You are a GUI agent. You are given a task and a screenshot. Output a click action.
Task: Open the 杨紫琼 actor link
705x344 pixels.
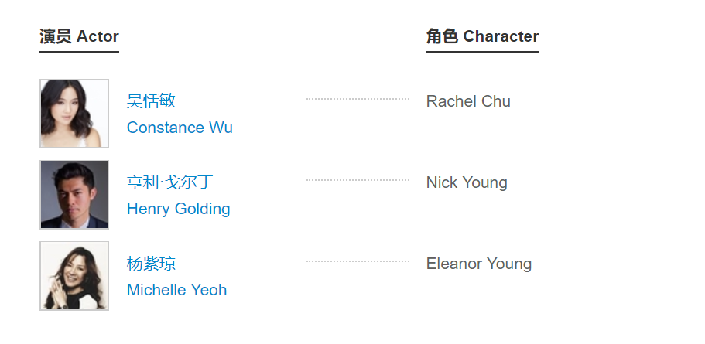click(x=152, y=264)
